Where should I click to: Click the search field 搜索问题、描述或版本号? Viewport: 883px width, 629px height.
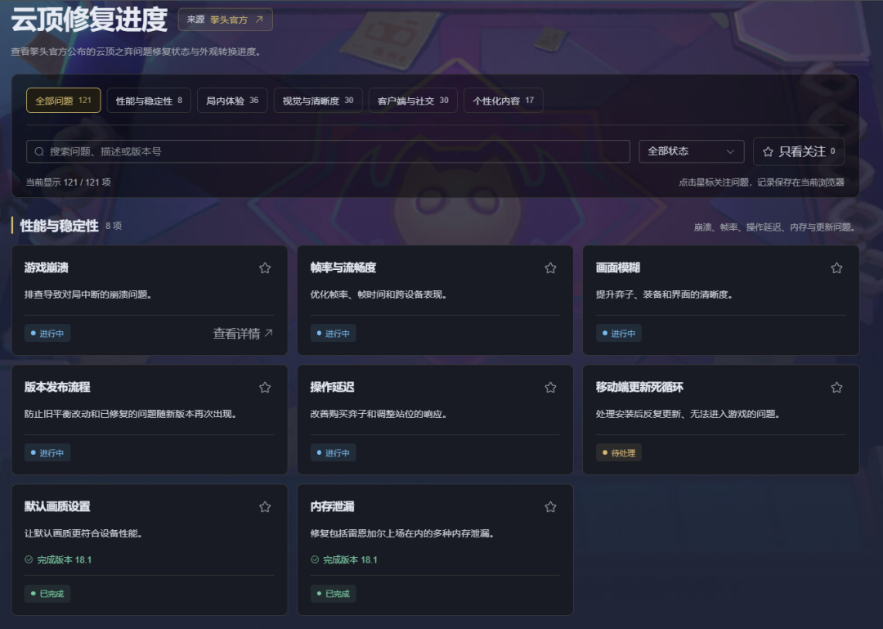(x=328, y=151)
